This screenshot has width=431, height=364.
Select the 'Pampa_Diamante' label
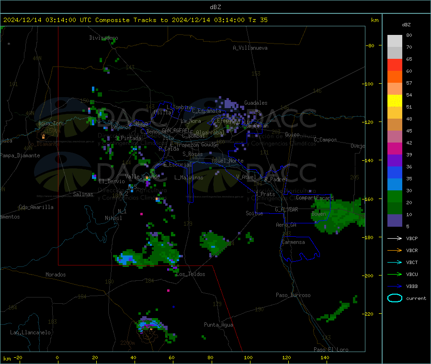coord(20,155)
